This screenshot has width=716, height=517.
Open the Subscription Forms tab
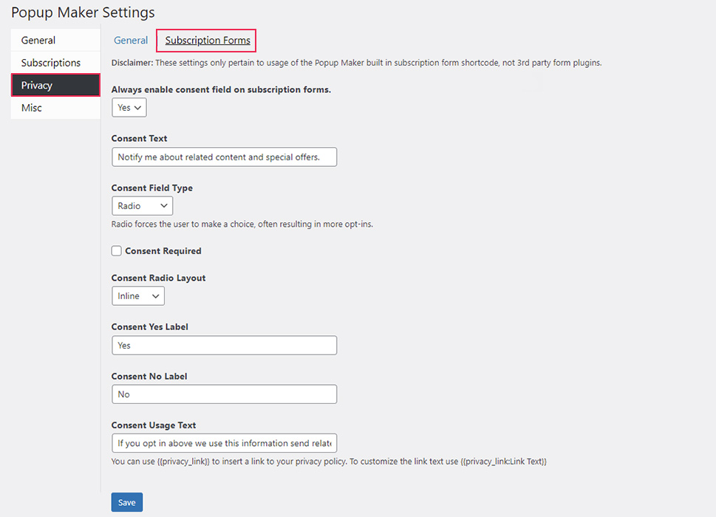pos(205,41)
